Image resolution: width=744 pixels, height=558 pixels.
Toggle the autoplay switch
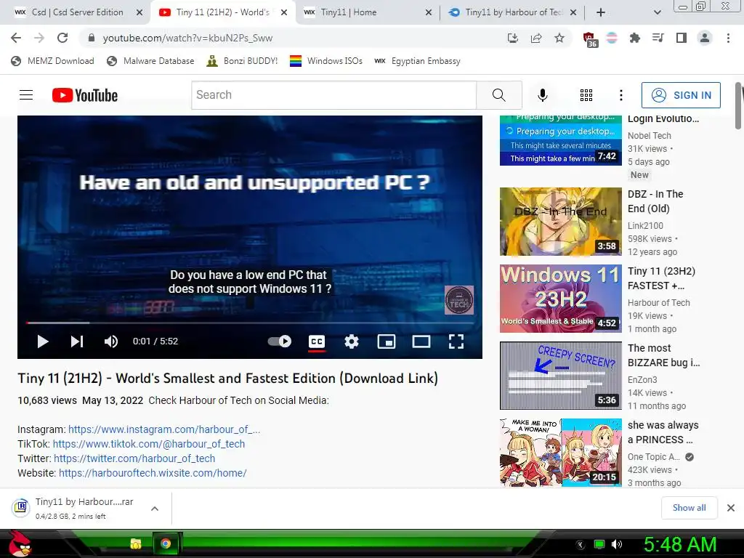pyautogui.click(x=280, y=341)
